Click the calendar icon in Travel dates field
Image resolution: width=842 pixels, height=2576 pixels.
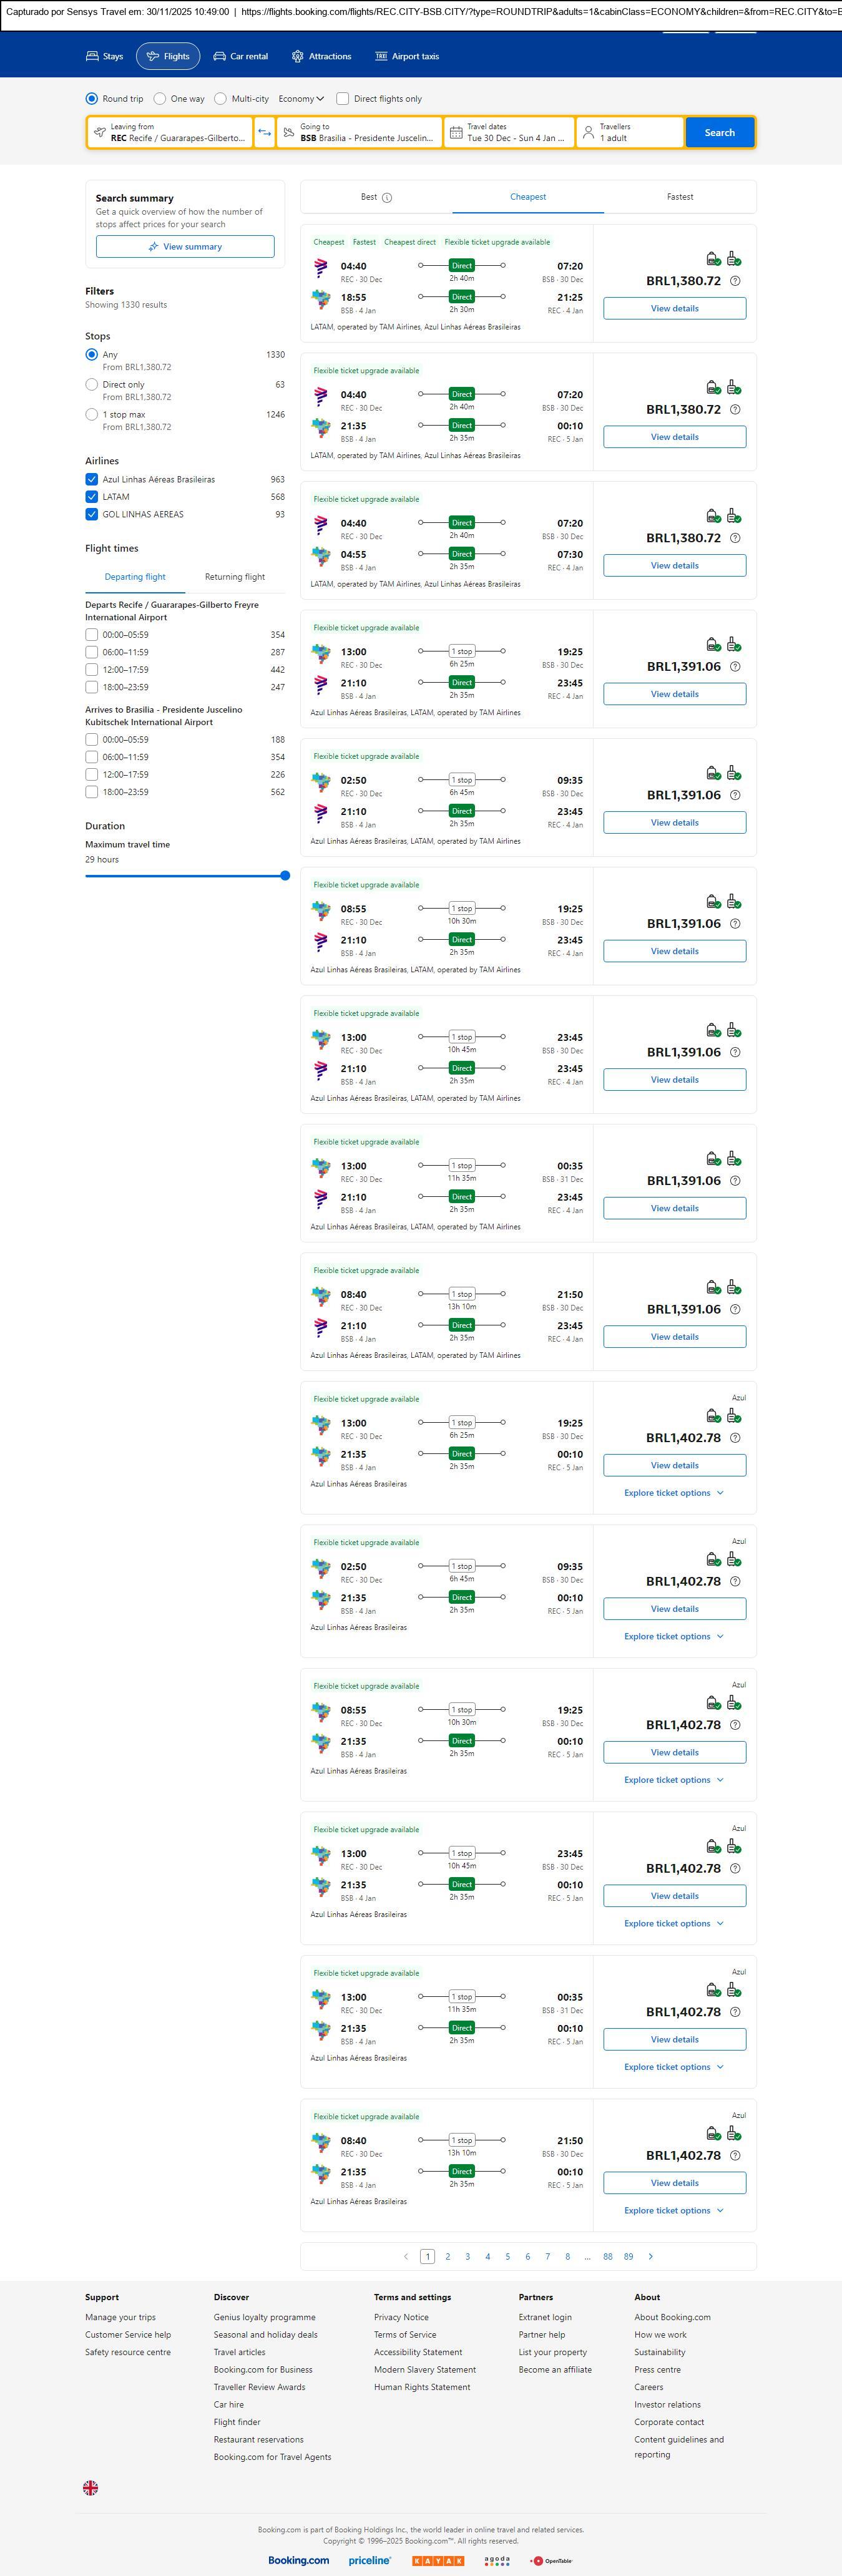(456, 133)
